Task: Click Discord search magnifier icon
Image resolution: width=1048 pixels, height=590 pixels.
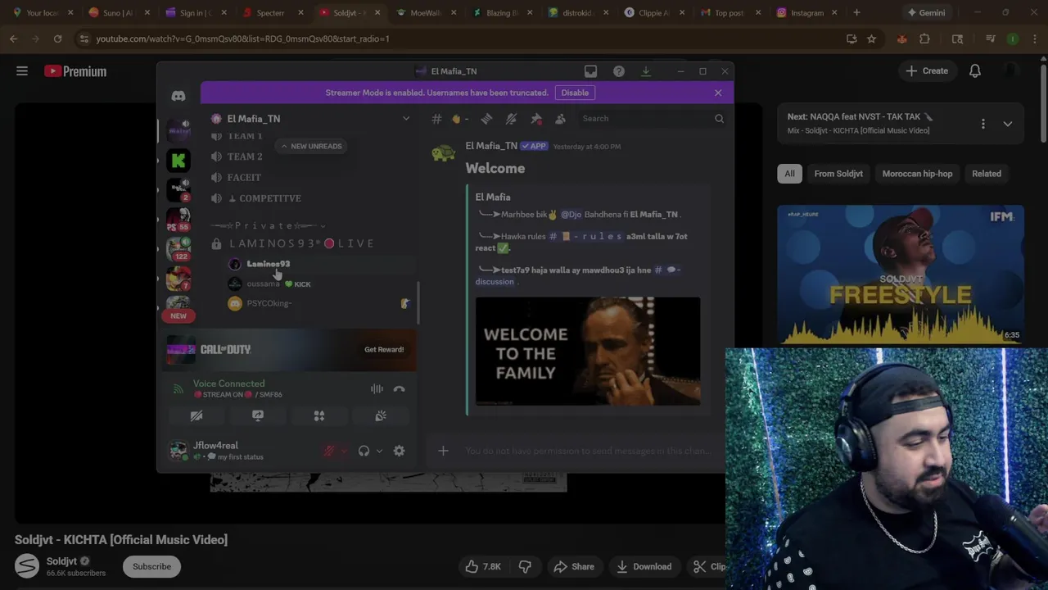Action: 719,119
